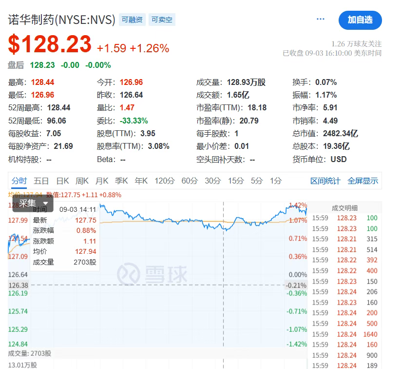Click the 股息率(TTM) value 3.08%
The width and height of the screenshot is (402, 369).
(x=158, y=146)
